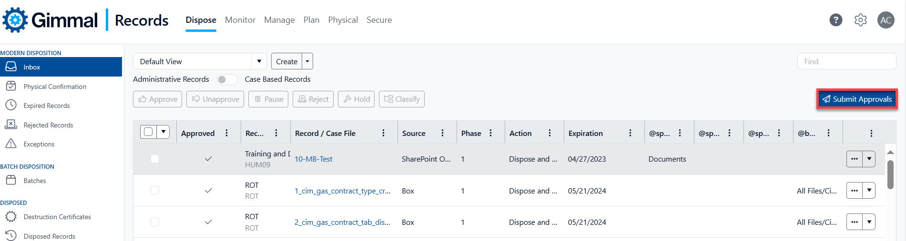Open the 10-MB-Test record link

(x=313, y=159)
